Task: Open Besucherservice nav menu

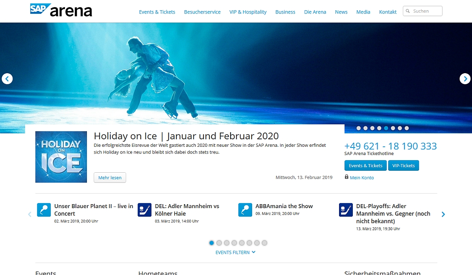Action: click(202, 12)
